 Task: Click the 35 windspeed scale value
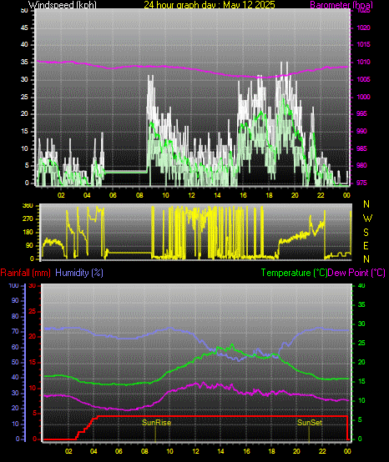tap(24, 63)
